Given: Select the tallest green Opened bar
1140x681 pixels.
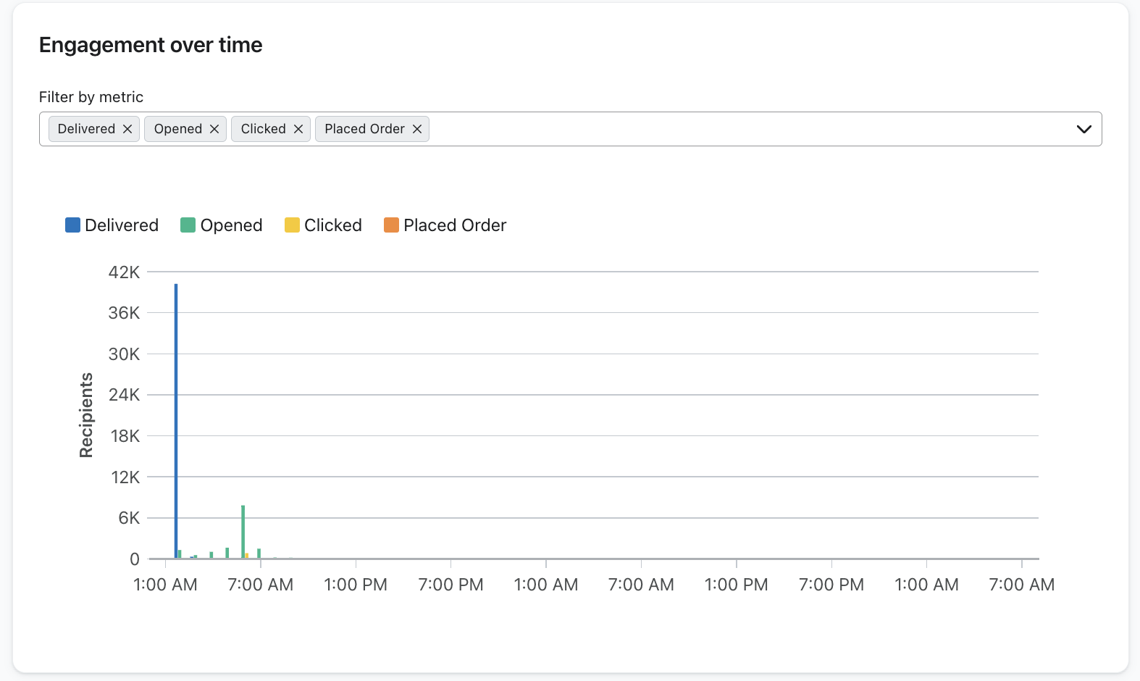Looking at the screenshot, I should click(243, 532).
